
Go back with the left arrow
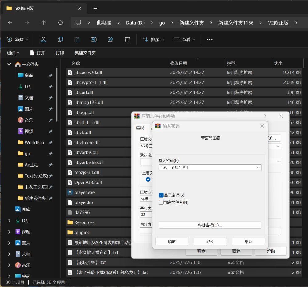[x=10, y=23]
